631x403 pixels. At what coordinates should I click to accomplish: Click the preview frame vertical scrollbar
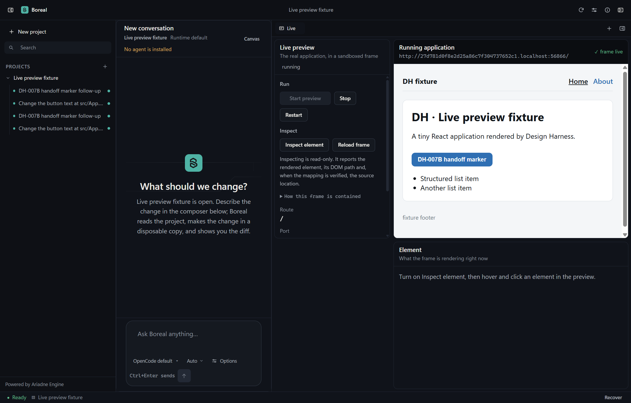[x=625, y=149]
